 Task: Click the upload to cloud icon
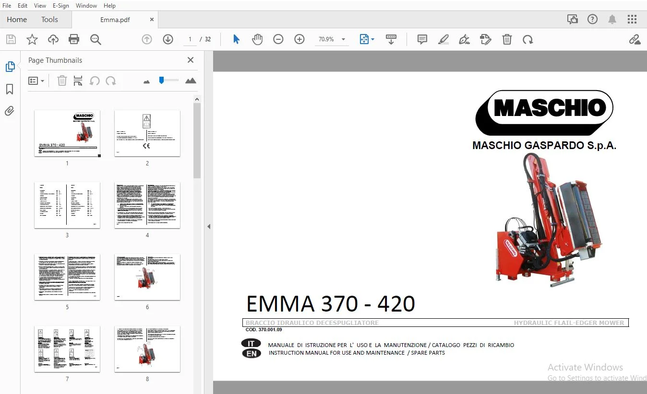(53, 39)
